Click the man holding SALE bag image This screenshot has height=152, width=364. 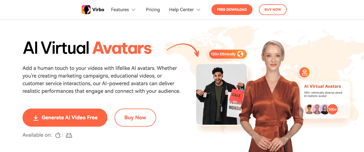(x=221, y=94)
